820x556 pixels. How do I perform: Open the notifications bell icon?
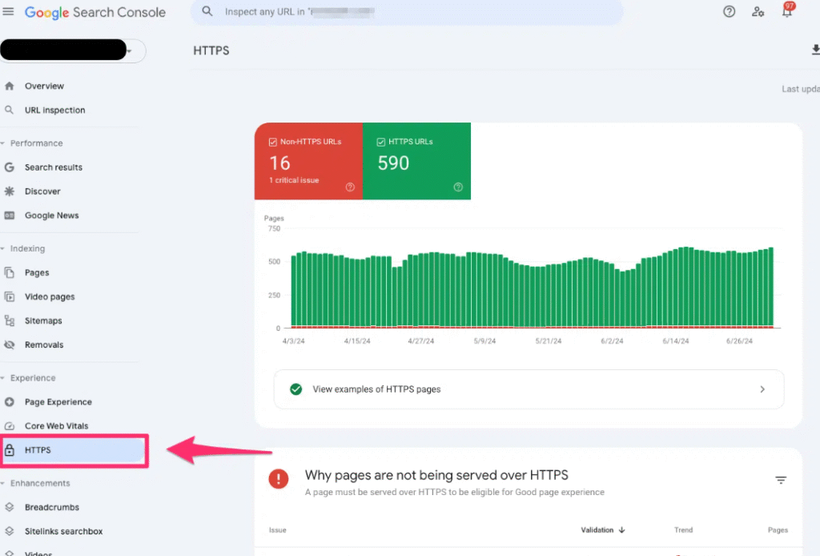pyautogui.click(x=787, y=12)
